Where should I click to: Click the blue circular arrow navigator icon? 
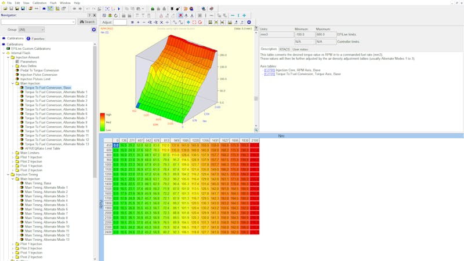click(94, 30)
